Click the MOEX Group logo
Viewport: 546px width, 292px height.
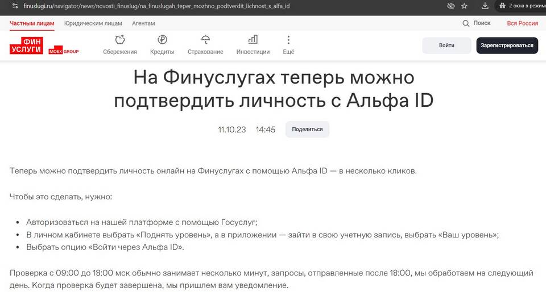tap(64, 51)
